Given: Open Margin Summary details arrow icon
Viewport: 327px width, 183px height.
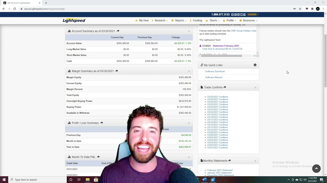Looking at the screenshot, I should (x=116, y=71).
